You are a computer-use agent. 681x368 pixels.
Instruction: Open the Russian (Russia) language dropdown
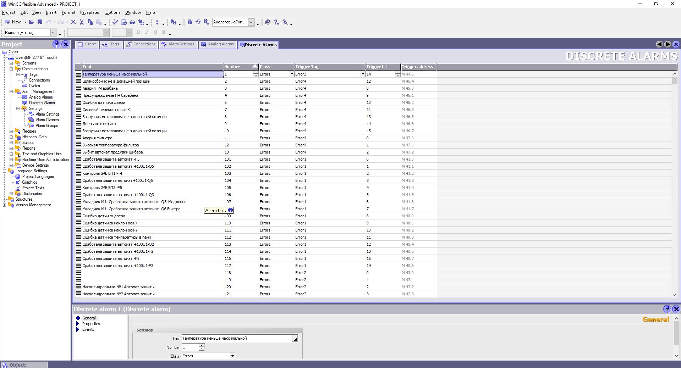pos(53,33)
